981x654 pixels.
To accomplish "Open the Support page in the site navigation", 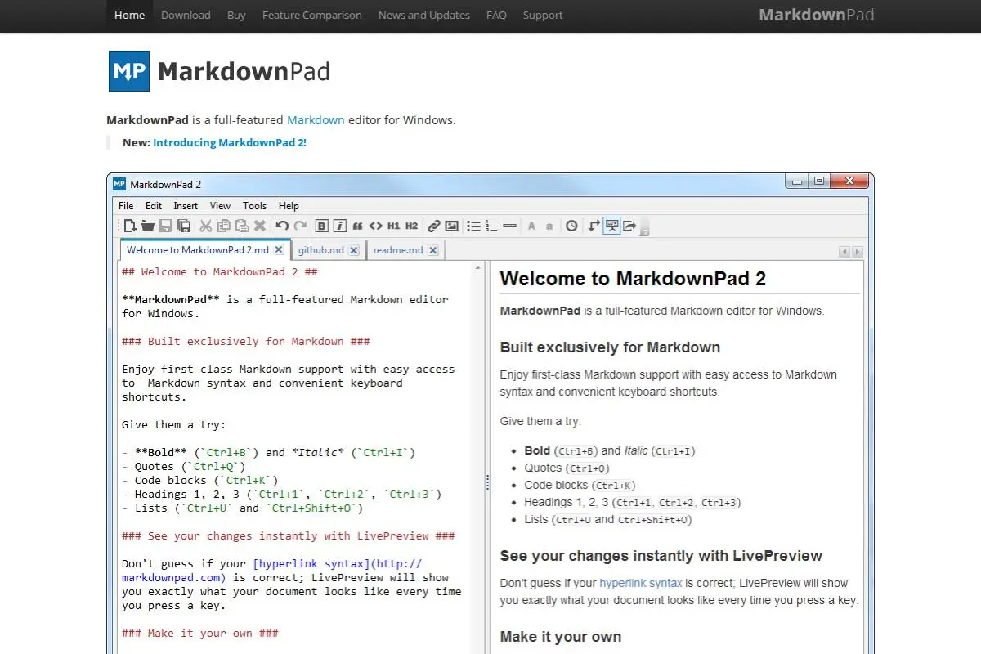I will [543, 15].
